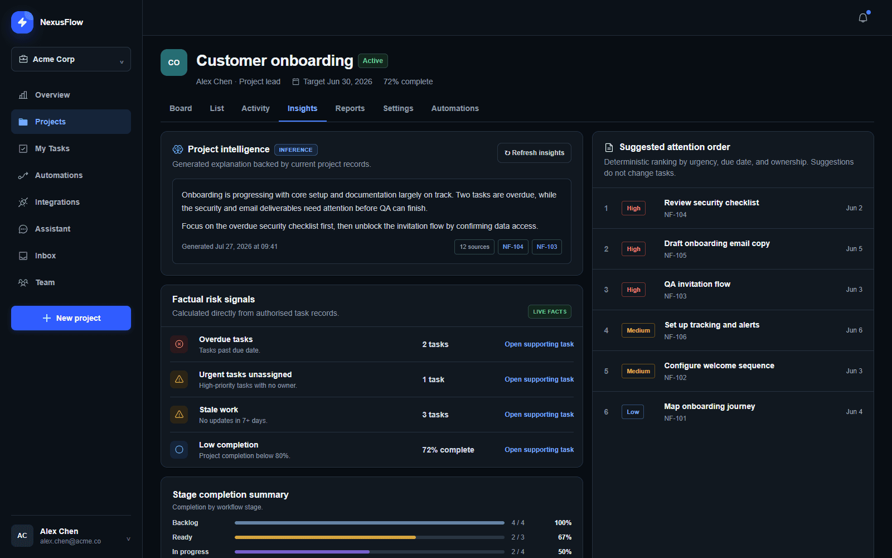This screenshot has height=558, width=892.
Task: Open the Set up tracking and alerts task
Action: pos(733,330)
